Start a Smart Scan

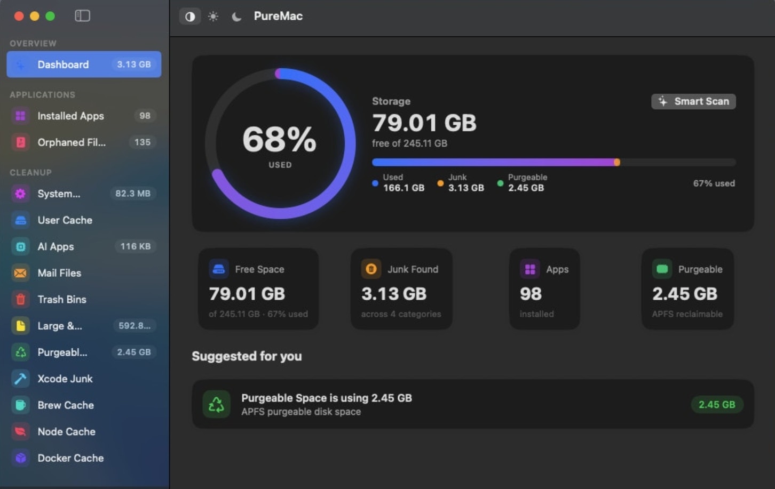point(693,101)
